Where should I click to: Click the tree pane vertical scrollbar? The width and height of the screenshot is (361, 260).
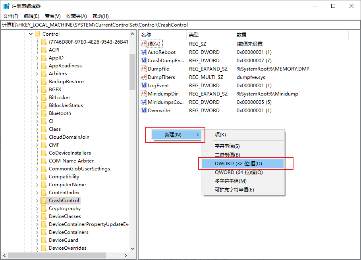tap(132, 71)
